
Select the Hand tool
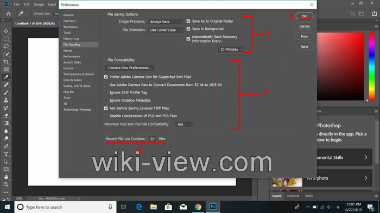click(6, 177)
